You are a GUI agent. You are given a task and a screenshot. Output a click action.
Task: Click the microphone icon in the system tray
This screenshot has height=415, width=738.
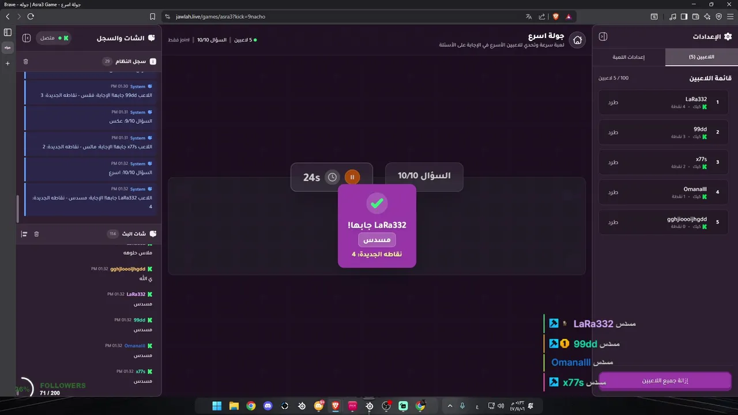(462, 406)
